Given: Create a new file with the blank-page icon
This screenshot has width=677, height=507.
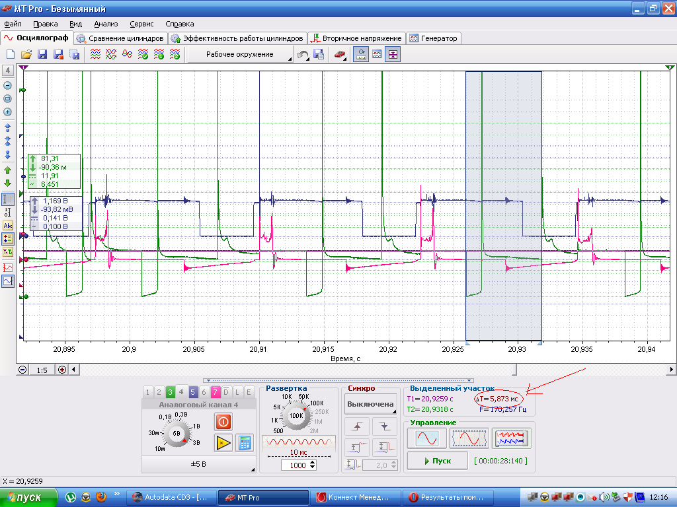Looking at the screenshot, I should 11,54.
